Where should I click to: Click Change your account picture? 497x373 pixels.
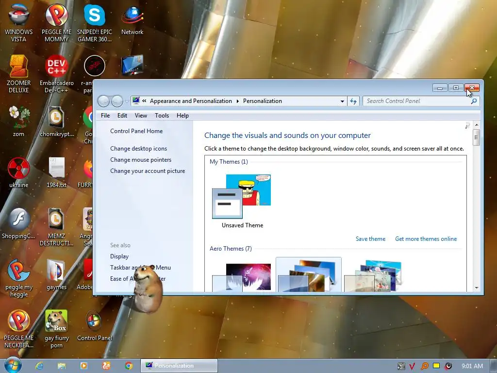pos(148,170)
